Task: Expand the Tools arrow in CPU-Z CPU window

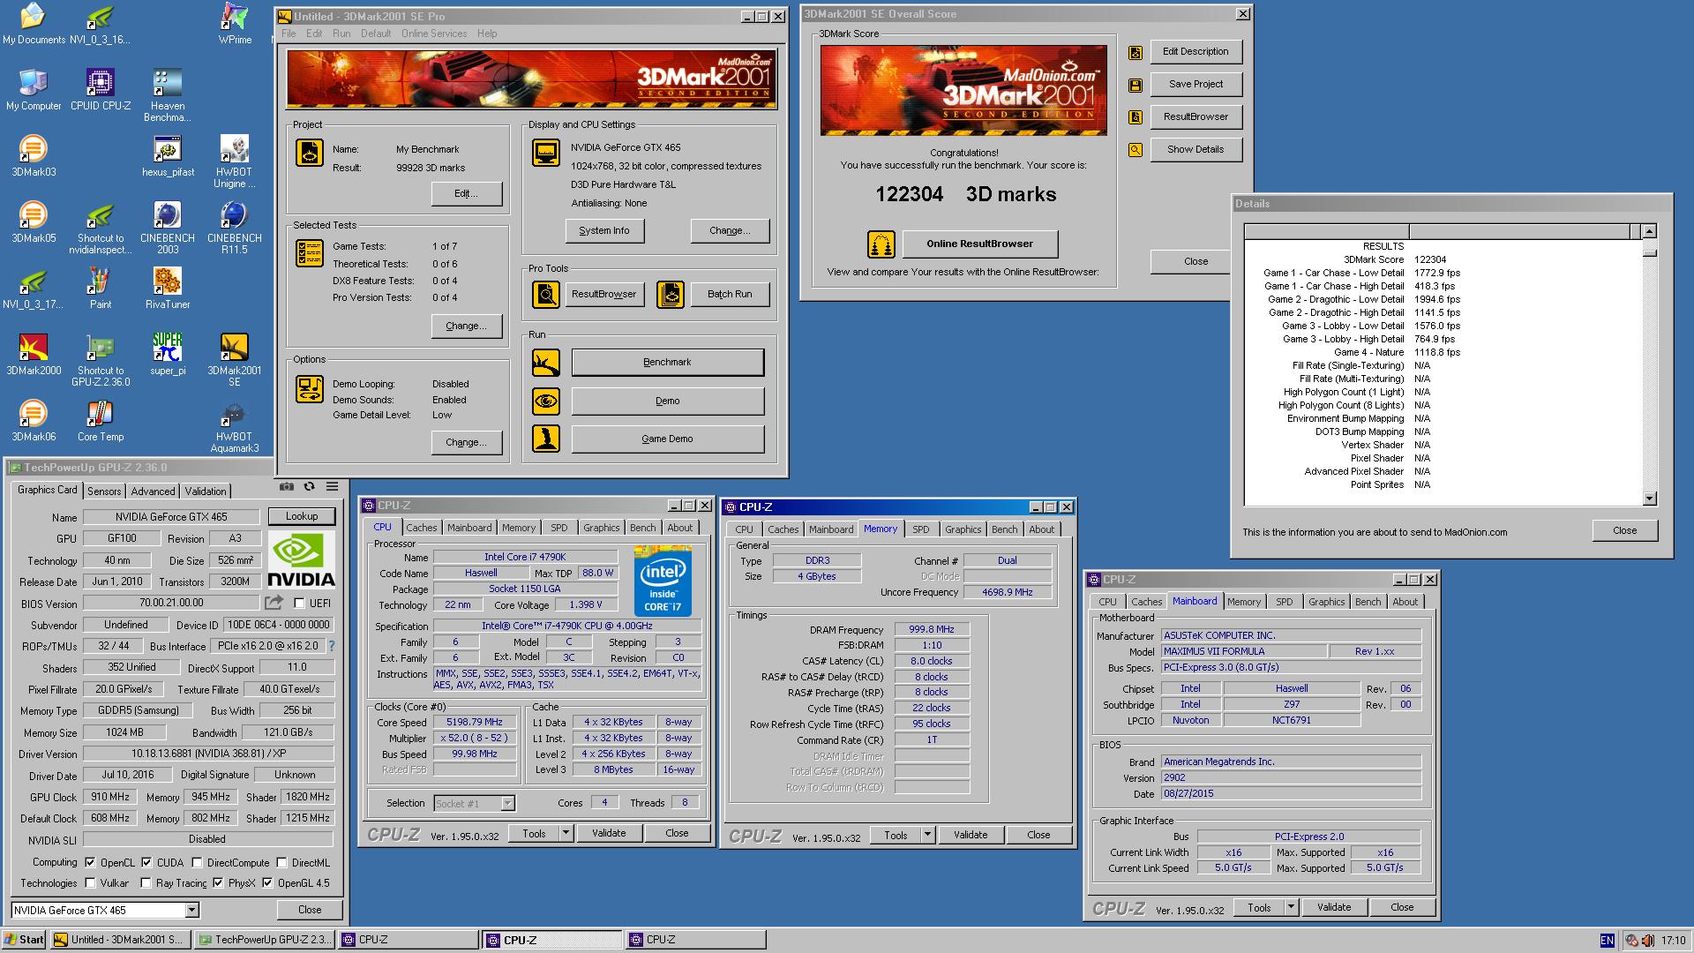Action: pos(566,832)
